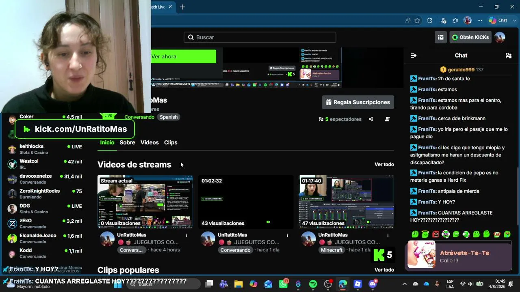Open DDG channel in sidebar
This screenshot has width=520, height=292.
(45, 208)
